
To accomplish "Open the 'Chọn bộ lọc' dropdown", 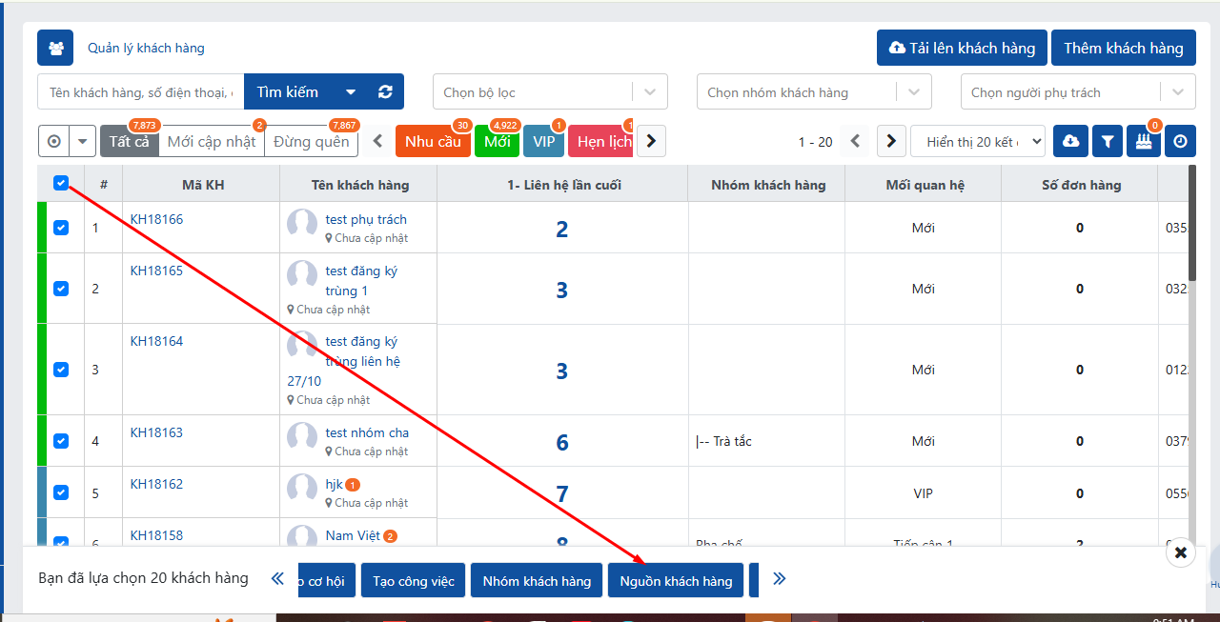I will (550, 92).
